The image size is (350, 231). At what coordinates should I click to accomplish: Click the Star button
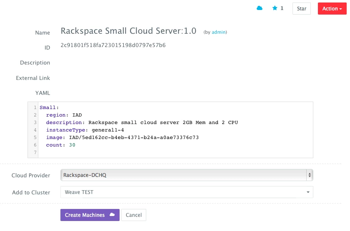[x=302, y=9]
